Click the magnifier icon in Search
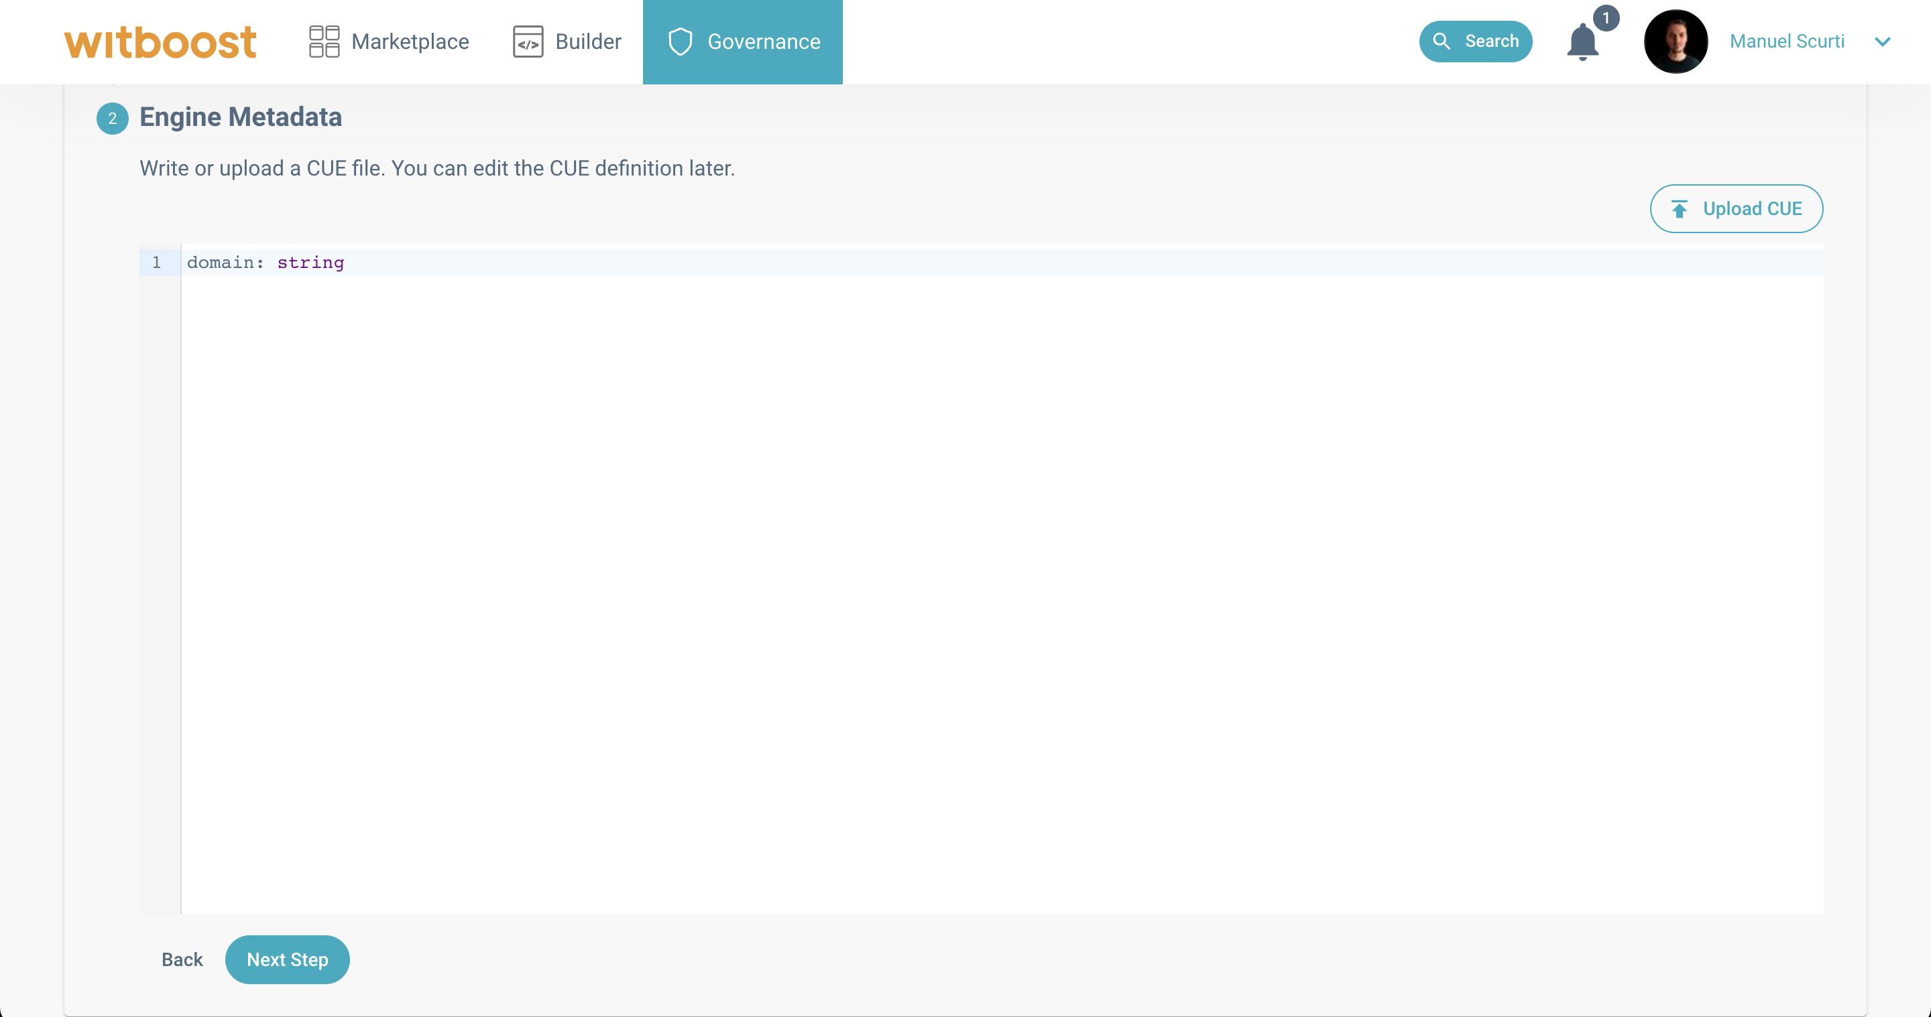The image size is (1931, 1017). (1441, 41)
